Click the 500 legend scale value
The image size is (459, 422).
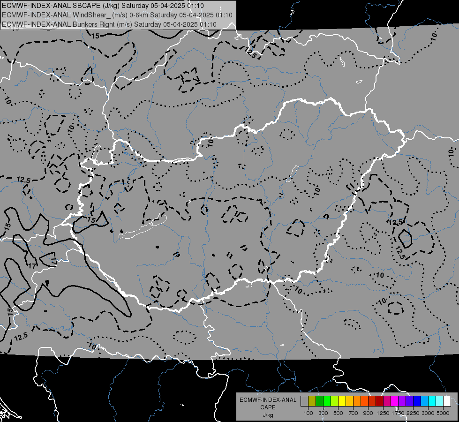tap(338, 413)
